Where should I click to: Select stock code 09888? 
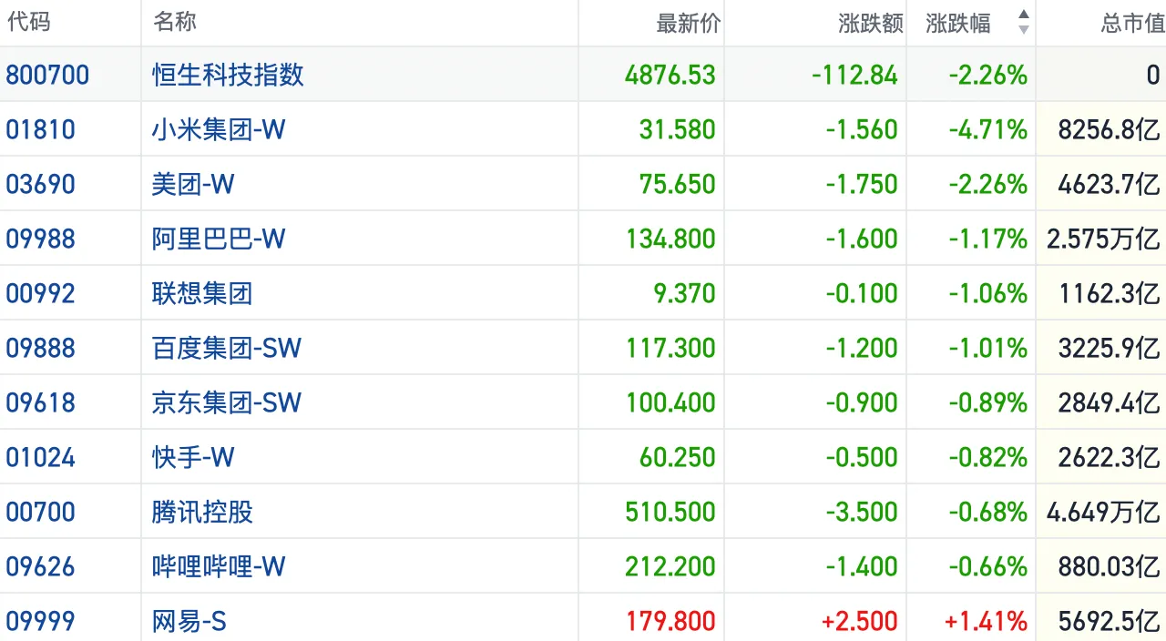pos(41,348)
